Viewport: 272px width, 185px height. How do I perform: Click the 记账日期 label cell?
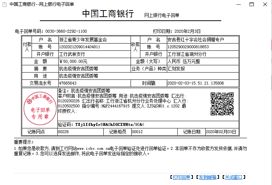(x=191, y=132)
